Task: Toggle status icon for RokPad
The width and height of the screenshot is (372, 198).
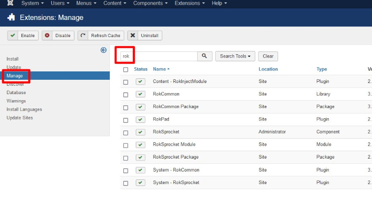Action: click(140, 120)
